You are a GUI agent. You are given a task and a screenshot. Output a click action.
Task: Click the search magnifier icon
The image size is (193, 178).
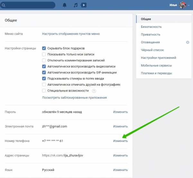(x=4, y=5)
